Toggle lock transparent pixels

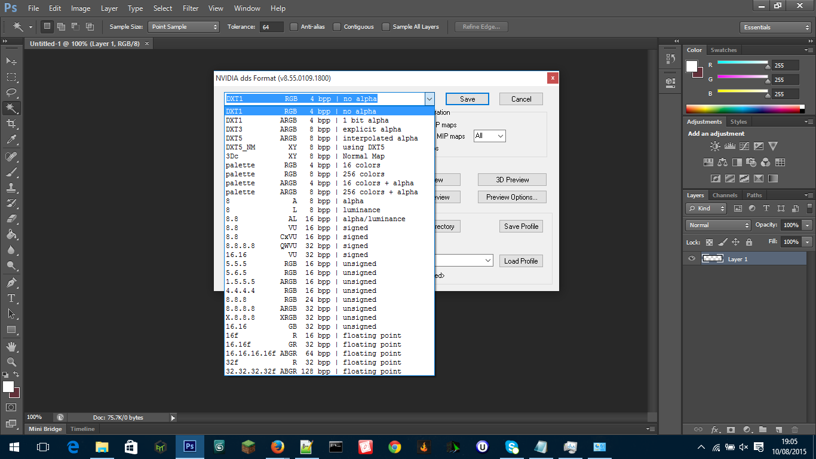[709, 242]
